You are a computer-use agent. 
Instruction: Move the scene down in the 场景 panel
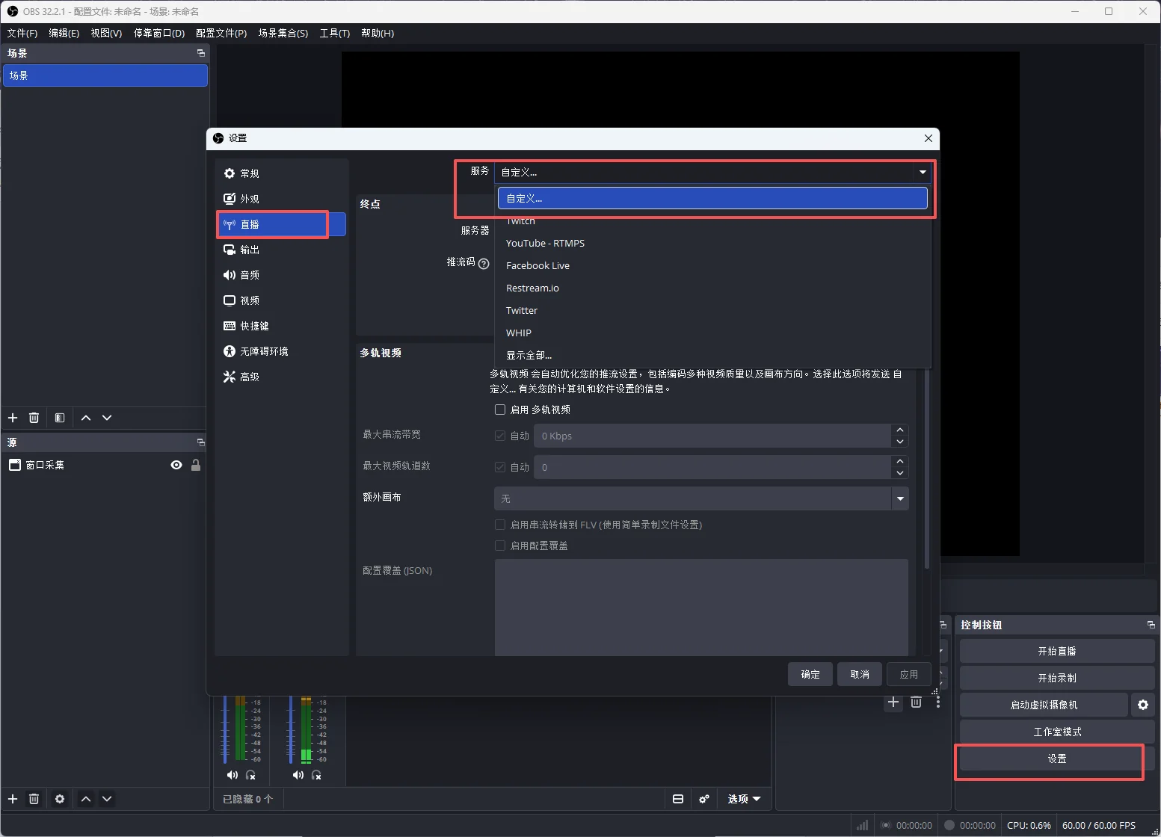(x=107, y=418)
